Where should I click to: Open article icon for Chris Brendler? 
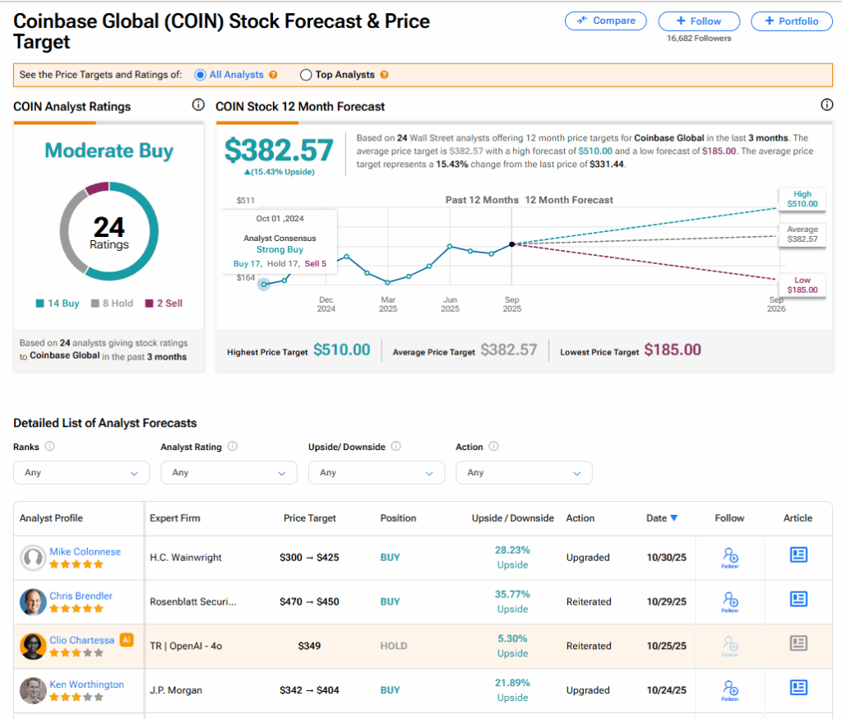pos(798,600)
